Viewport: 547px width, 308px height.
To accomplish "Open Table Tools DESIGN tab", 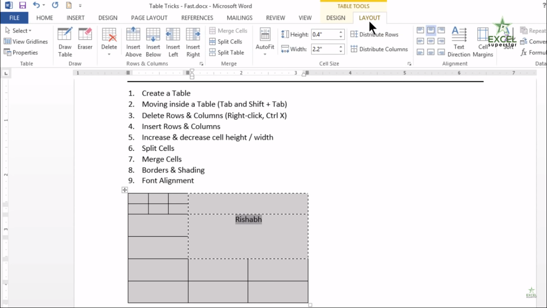I will point(336,18).
